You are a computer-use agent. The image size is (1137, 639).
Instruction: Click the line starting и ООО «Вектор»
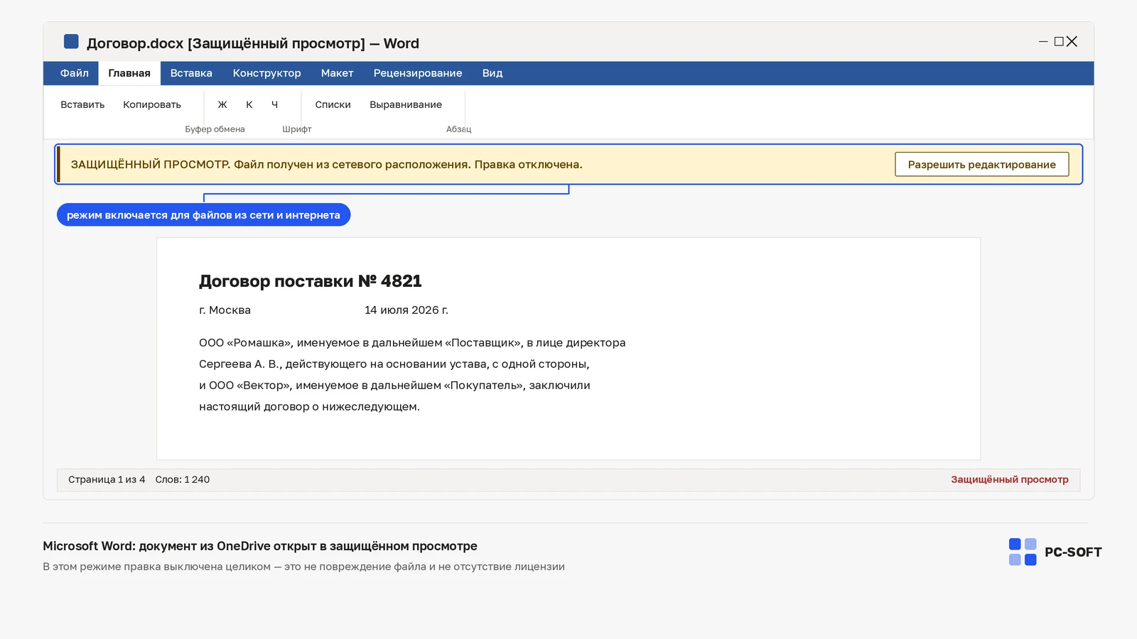tap(394, 386)
